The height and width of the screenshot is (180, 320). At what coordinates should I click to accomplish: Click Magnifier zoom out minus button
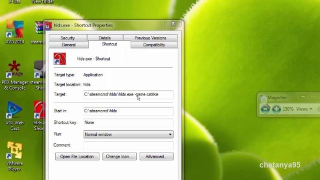click(x=265, y=109)
